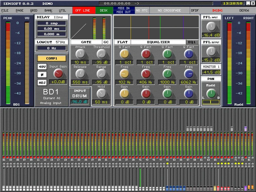Select the DEMO6 label in the top bar
This screenshot has width=256, height=192.
pyautogui.click(x=244, y=11)
